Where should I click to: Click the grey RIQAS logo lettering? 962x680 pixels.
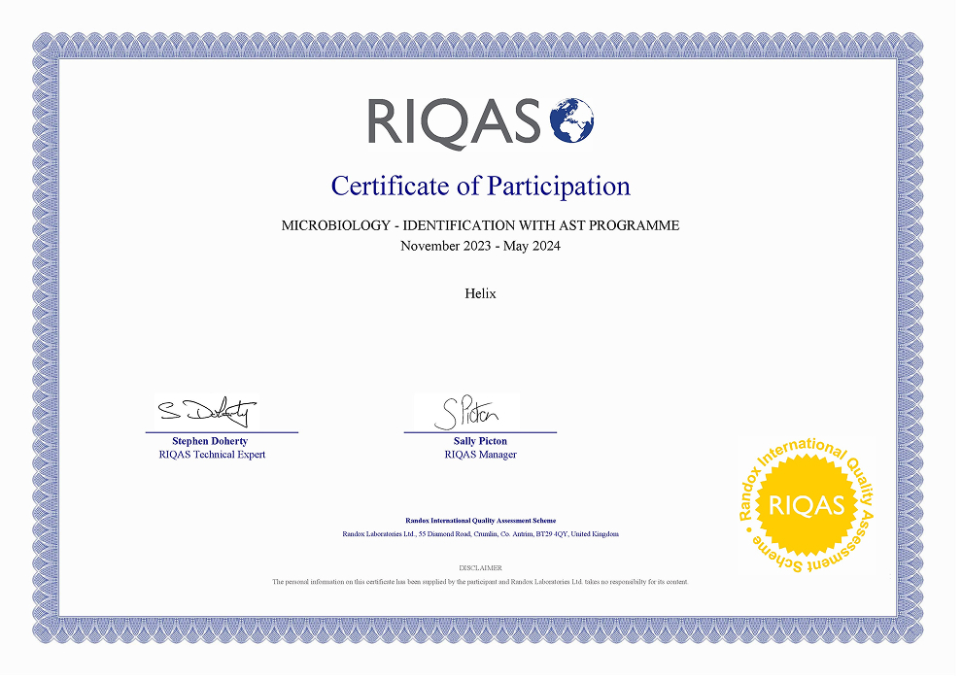coord(453,121)
